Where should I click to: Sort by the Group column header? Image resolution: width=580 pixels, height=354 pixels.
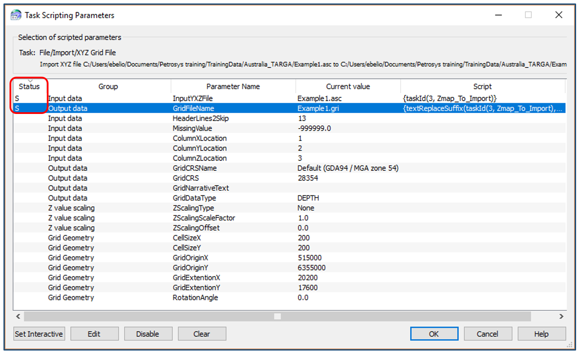click(x=108, y=86)
